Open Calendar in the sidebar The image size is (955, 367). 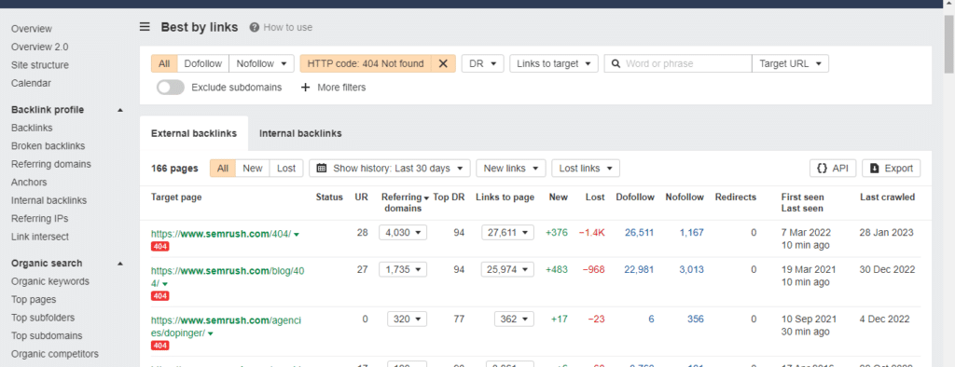coord(31,84)
